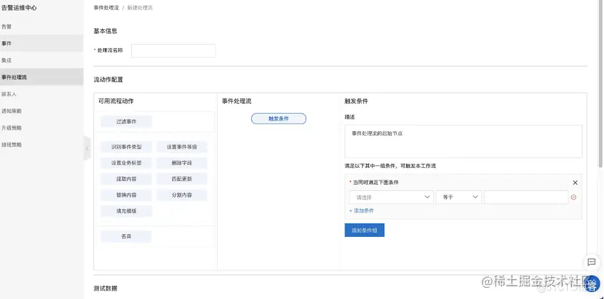Open the chat feedback floating icon
The width and height of the screenshot is (604, 299).
tap(591, 263)
